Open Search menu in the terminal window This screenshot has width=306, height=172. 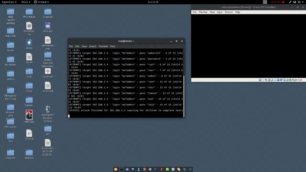(93, 46)
